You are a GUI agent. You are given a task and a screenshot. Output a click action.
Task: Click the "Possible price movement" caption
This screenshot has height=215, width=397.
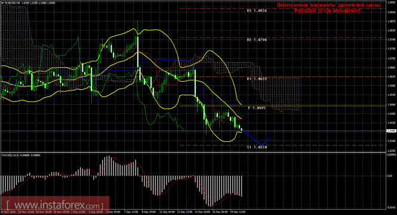(327, 11)
